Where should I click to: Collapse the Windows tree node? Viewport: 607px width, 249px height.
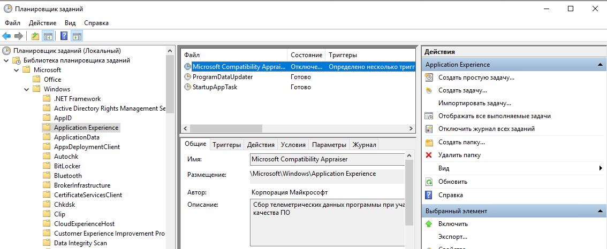(26, 89)
